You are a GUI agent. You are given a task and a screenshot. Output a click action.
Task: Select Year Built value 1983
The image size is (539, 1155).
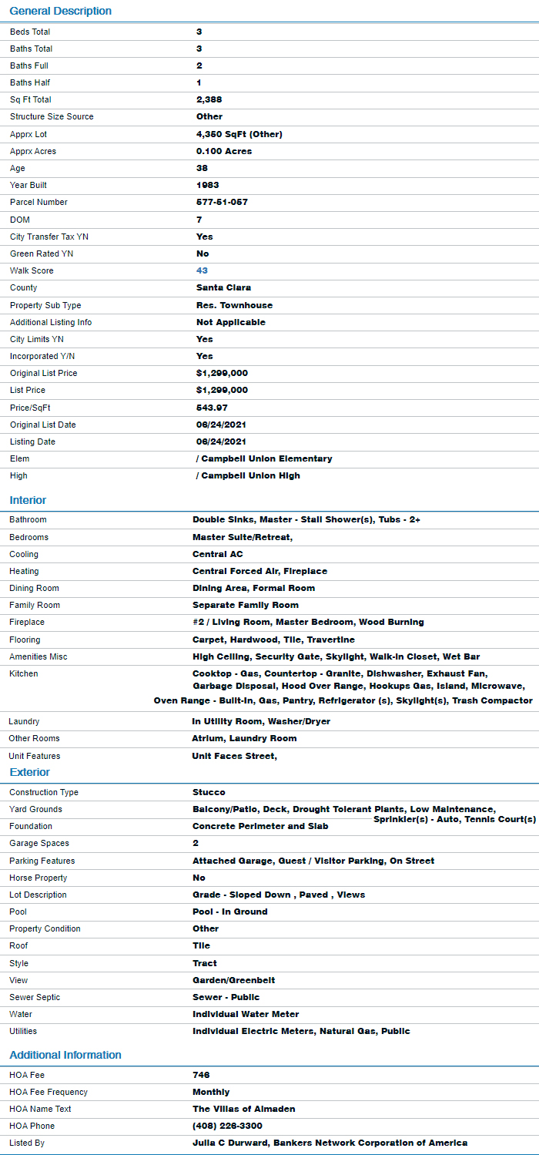pos(208,185)
